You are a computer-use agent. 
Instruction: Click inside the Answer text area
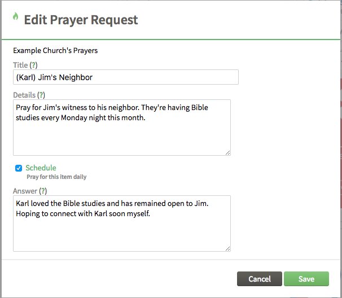122,224
